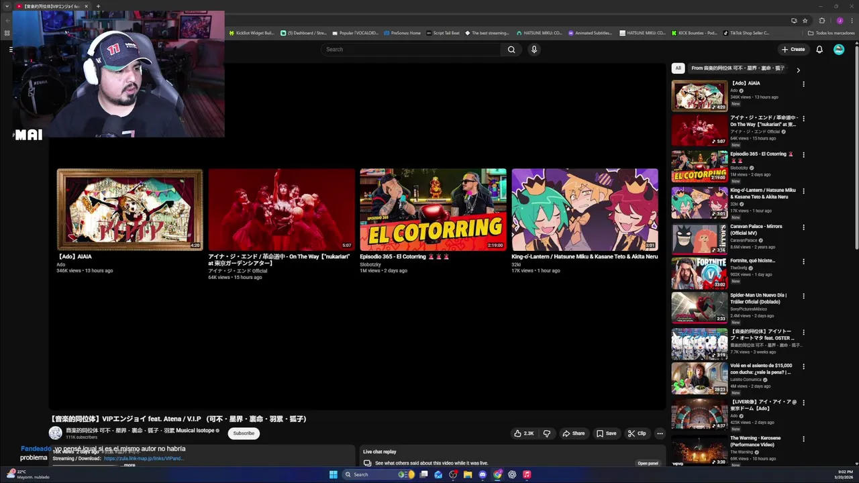Open the YouTube notifications bell

click(x=819, y=49)
